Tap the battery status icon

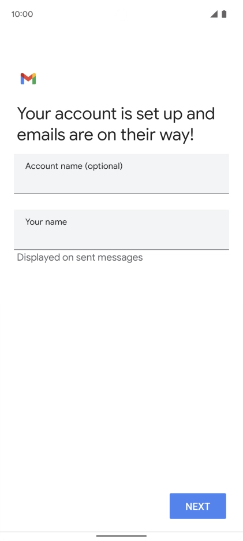point(224,14)
